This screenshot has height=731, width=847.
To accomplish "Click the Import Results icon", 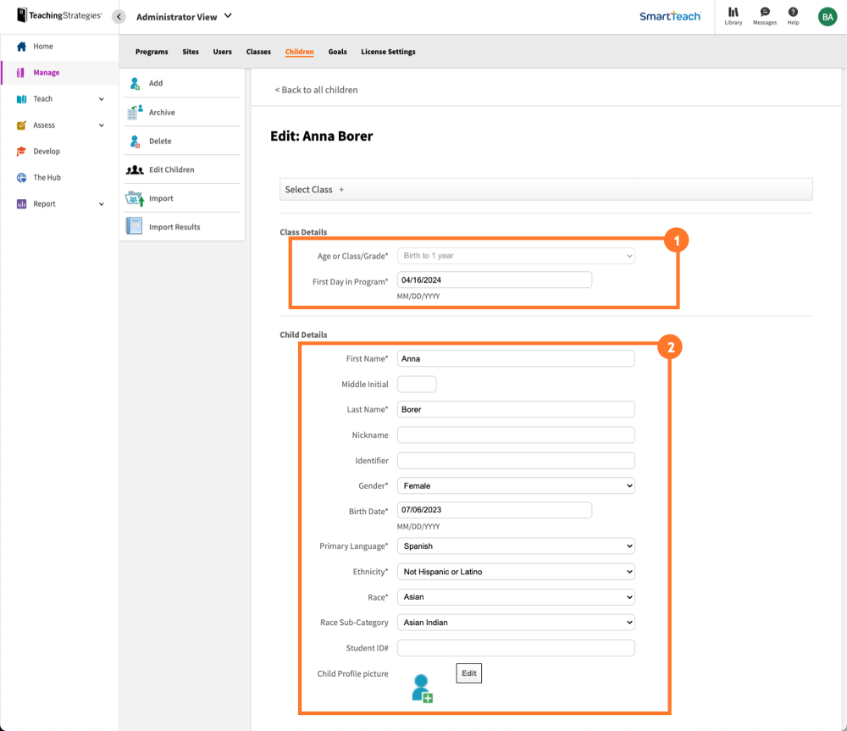I will click(134, 226).
